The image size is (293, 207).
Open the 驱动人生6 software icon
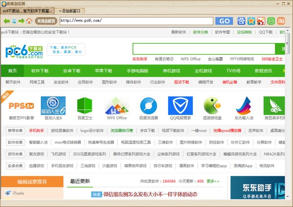click(x=53, y=105)
